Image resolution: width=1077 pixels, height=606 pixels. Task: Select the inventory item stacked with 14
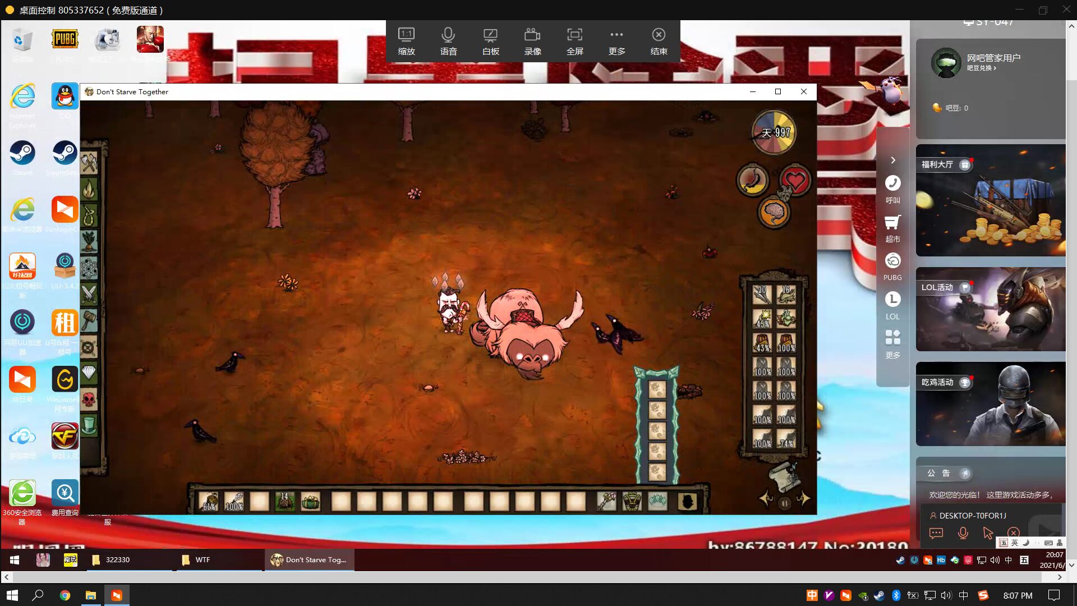(x=285, y=501)
